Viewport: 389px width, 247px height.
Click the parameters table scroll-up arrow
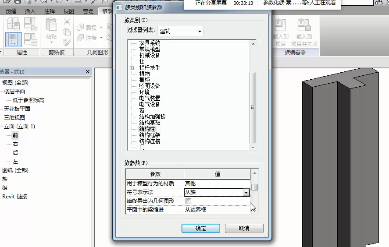[x=254, y=173]
